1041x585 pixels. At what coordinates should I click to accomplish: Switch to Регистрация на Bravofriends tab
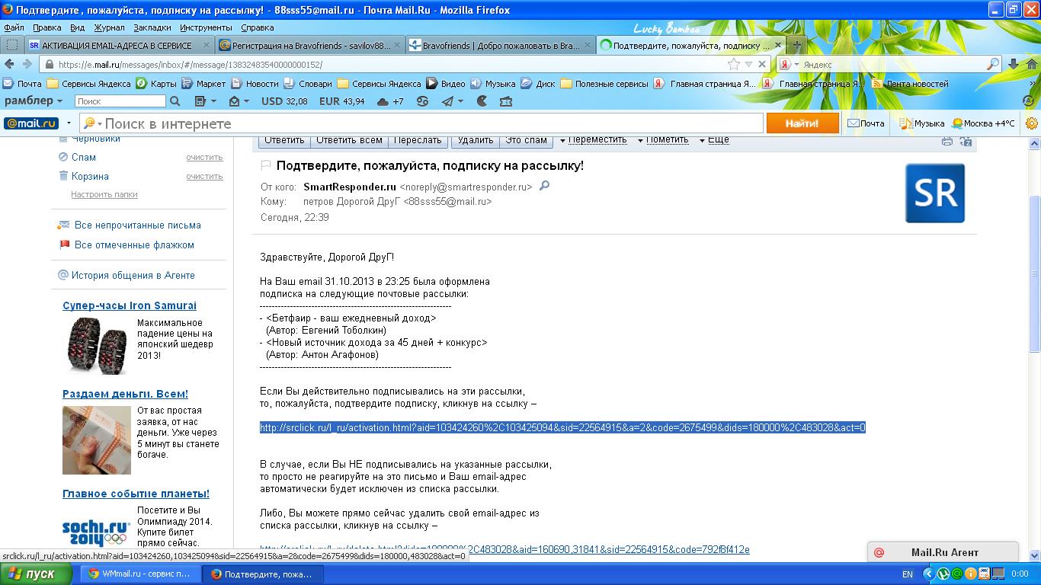(309, 46)
